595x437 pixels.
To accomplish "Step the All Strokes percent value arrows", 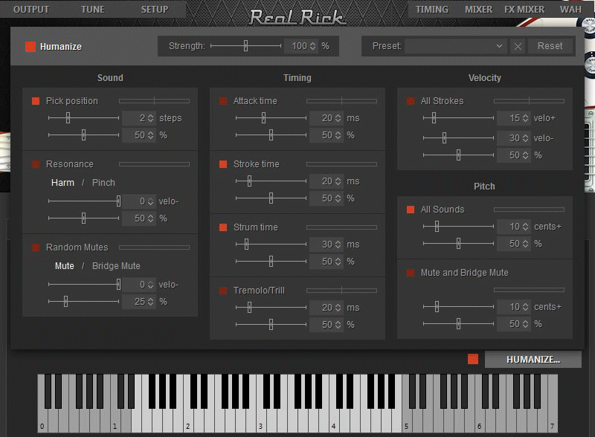I will pos(526,155).
